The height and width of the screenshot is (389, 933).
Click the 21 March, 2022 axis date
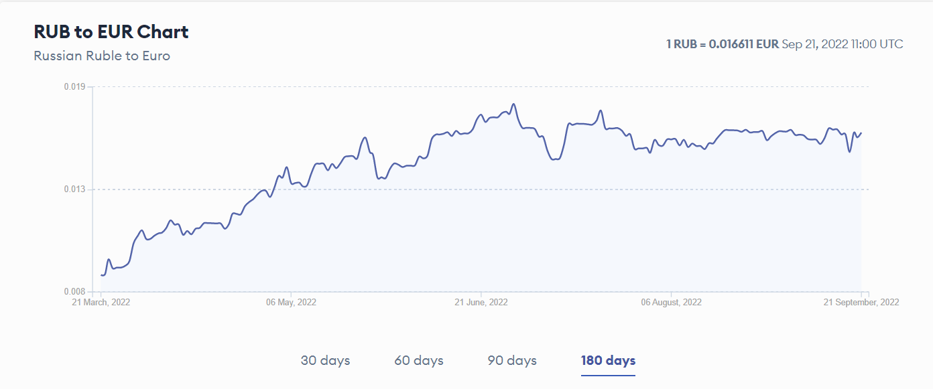(x=101, y=303)
